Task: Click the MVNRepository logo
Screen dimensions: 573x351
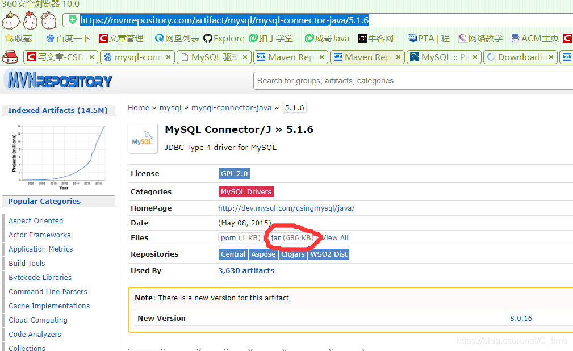Action: tap(60, 80)
